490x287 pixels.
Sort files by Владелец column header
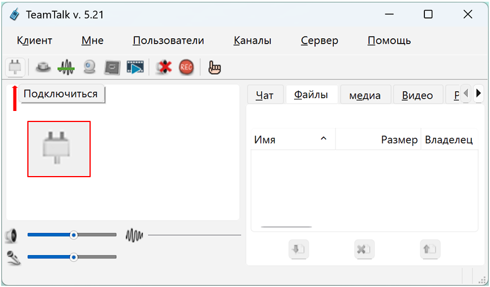pyautogui.click(x=449, y=139)
